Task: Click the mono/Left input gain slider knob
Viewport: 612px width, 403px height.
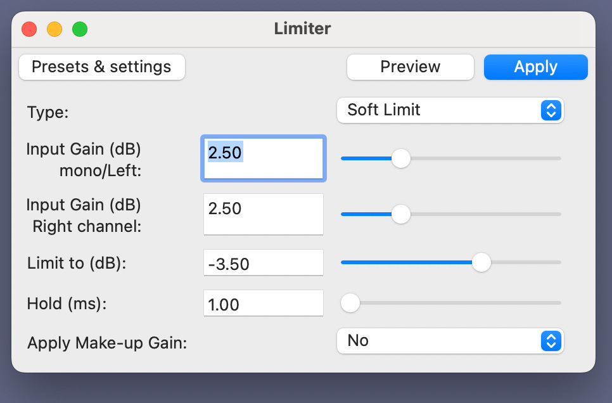Action: coord(401,158)
